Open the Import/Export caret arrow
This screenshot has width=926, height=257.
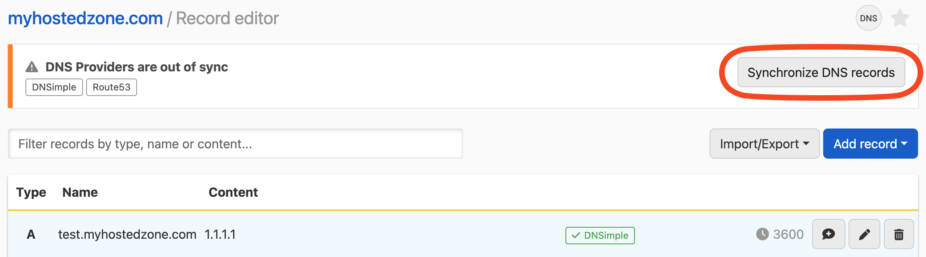tap(806, 144)
